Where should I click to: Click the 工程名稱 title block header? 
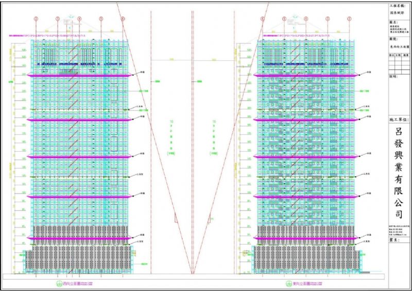pyautogui.click(x=398, y=5)
